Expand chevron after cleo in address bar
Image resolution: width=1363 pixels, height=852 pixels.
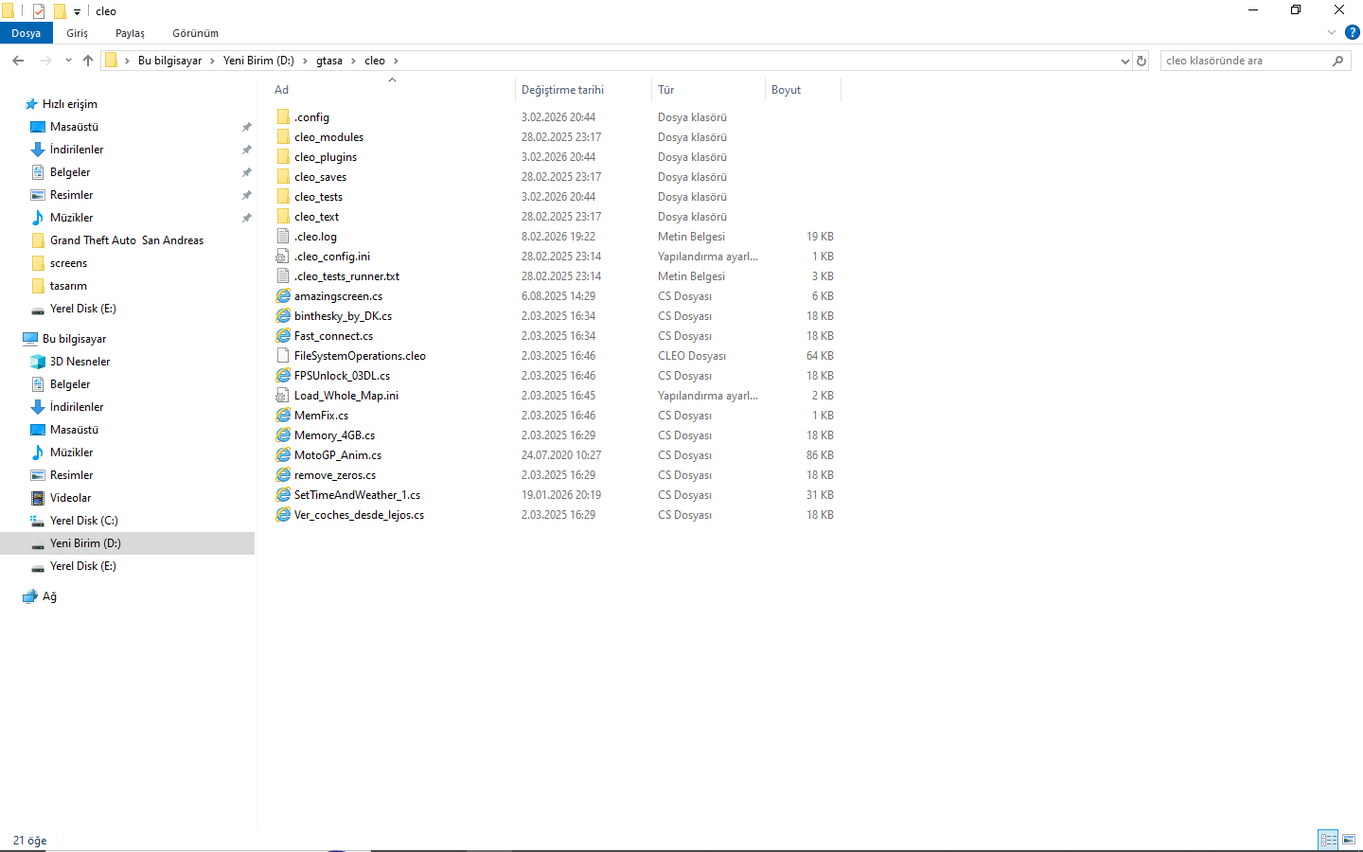click(x=396, y=61)
